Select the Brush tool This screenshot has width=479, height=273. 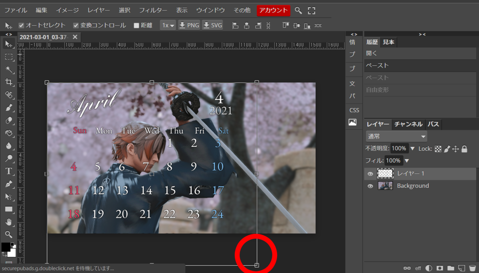point(9,108)
